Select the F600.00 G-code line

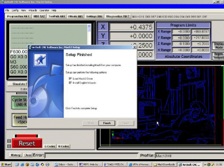tap(19, 52)
